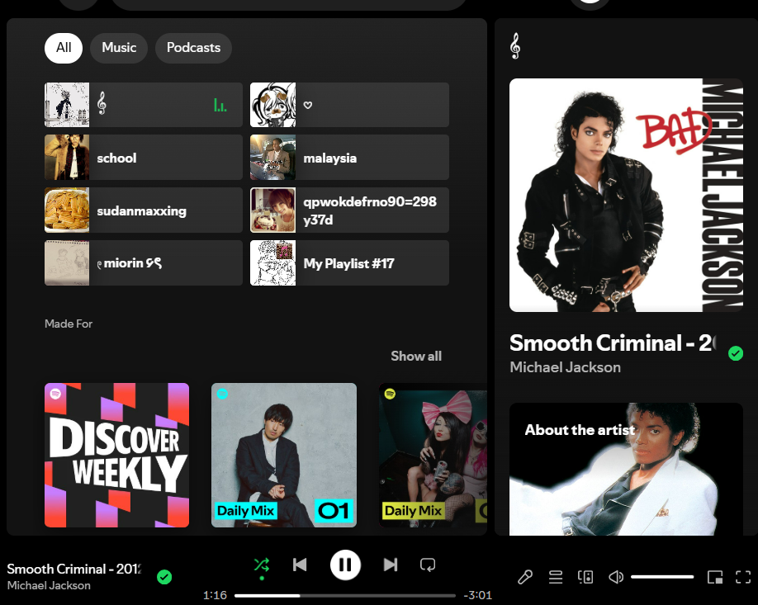Toggle shuffle playback mode
The width and height of the screenshot is (758, 605).
[x=262, y=565]
